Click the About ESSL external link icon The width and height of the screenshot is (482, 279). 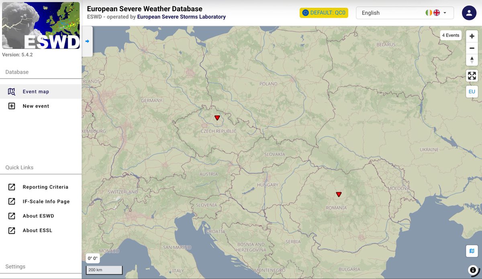(12, 230)
